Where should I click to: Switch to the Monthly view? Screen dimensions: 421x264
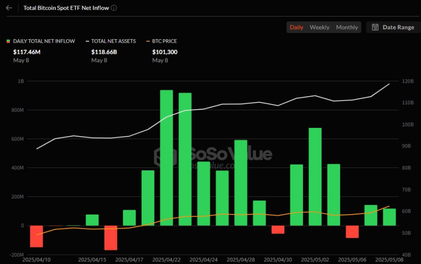click(x=347, y=27)
